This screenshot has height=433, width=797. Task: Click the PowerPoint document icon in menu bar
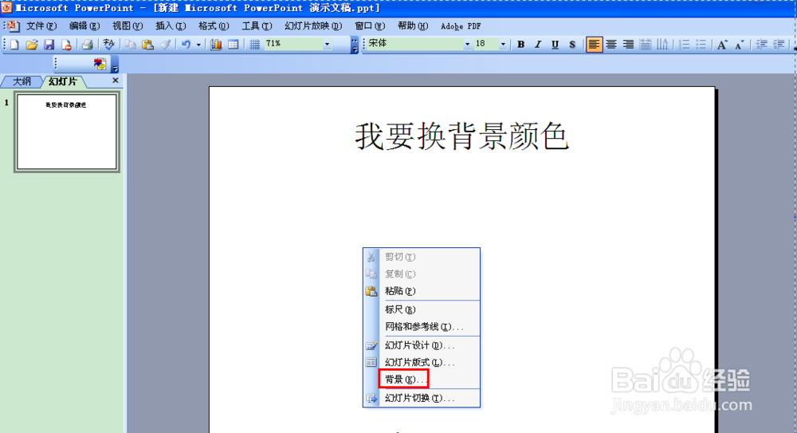pos(12,26)
